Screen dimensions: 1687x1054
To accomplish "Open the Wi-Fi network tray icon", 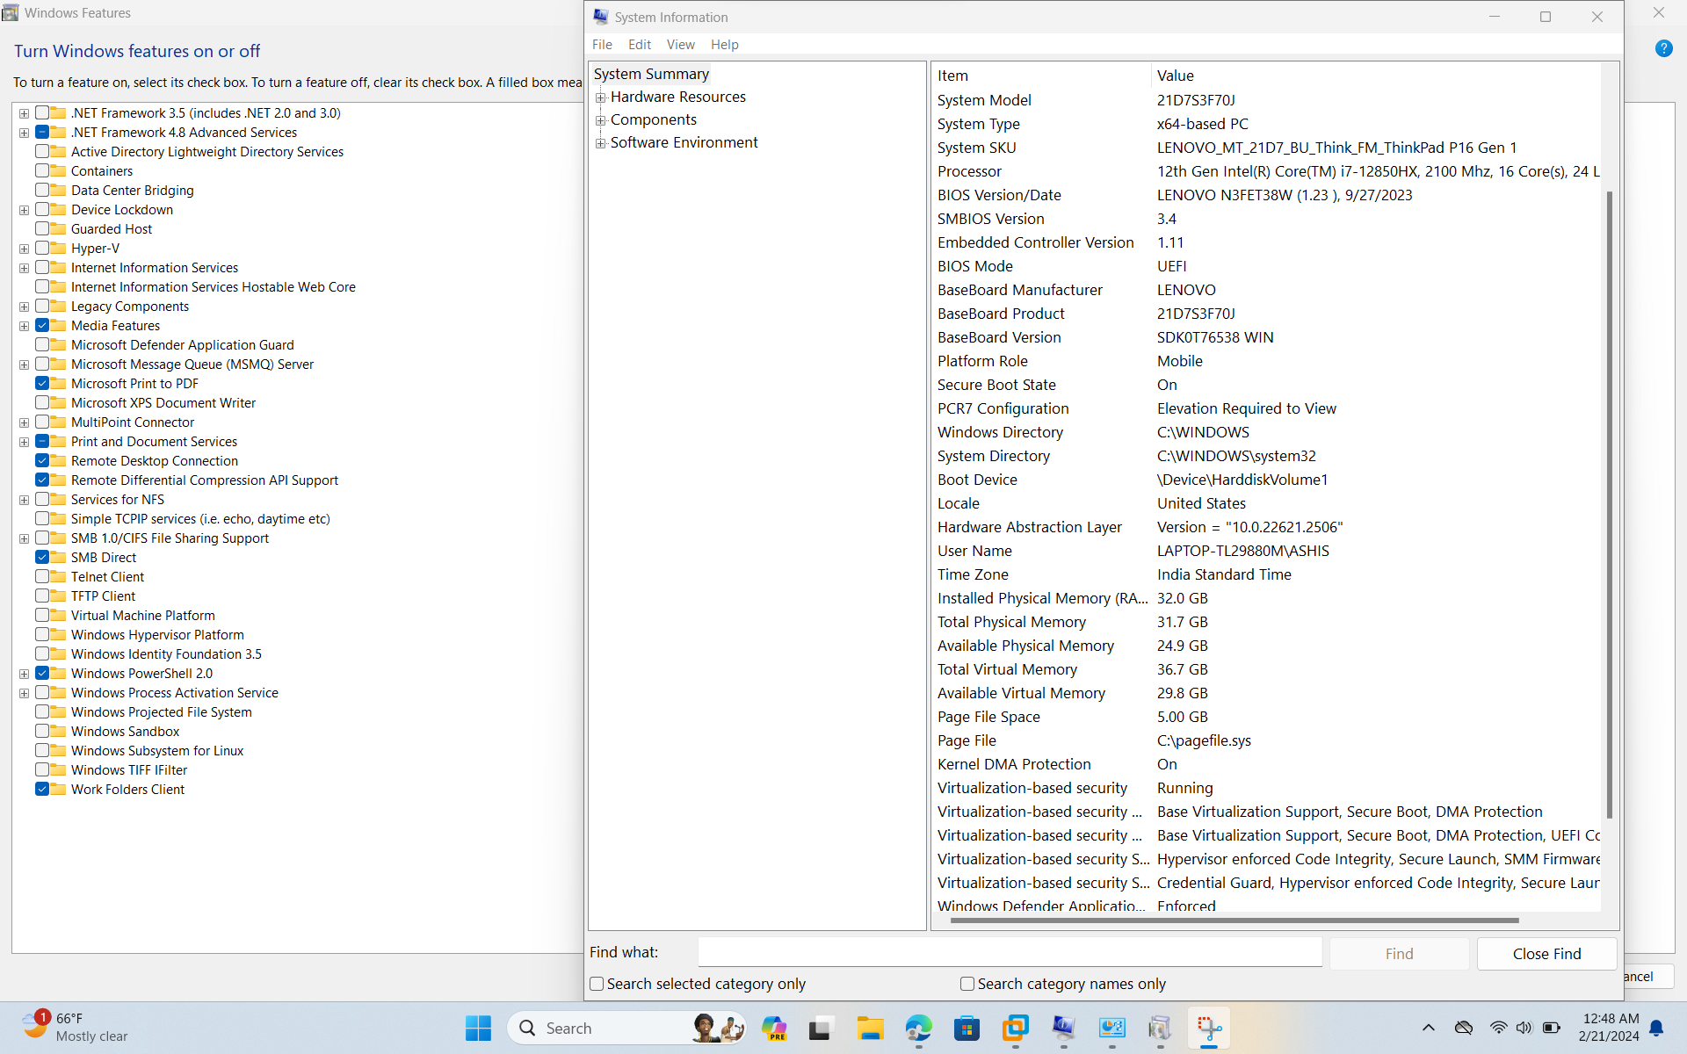I will (1498, 1028).
